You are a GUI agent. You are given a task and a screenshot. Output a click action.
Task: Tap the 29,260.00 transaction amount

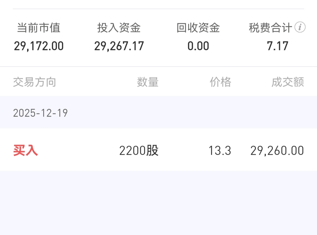(x=277, y=151)
